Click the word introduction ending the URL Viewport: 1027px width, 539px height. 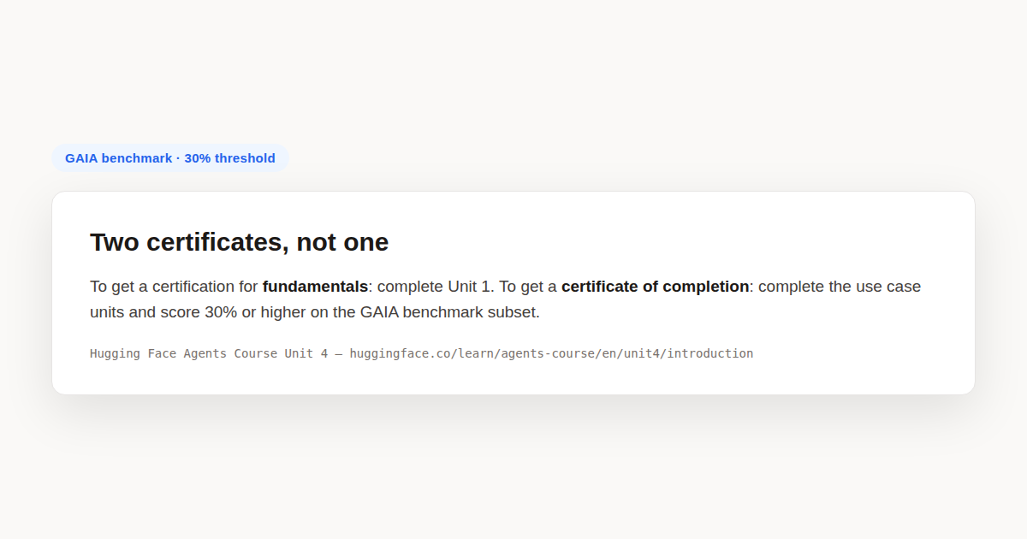pyautogui.click(x=710, y=353)
